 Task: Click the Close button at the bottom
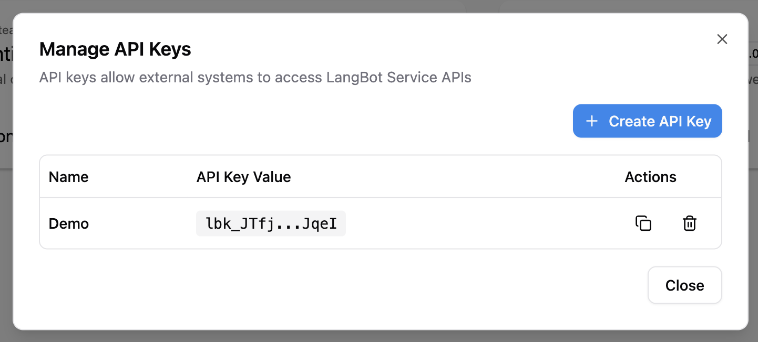[684, 285]
